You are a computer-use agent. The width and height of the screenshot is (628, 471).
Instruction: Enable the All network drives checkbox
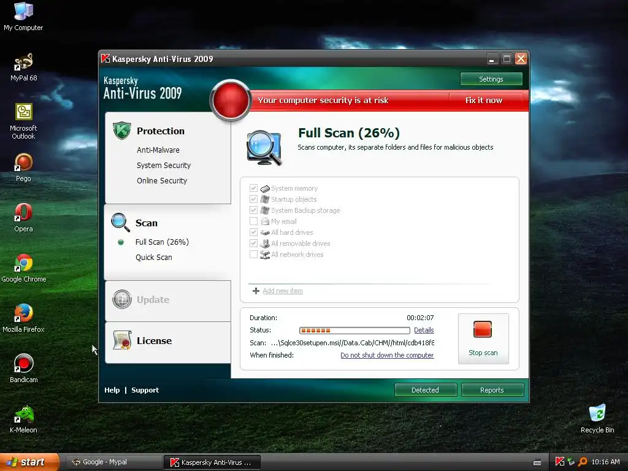click(253, 255)
